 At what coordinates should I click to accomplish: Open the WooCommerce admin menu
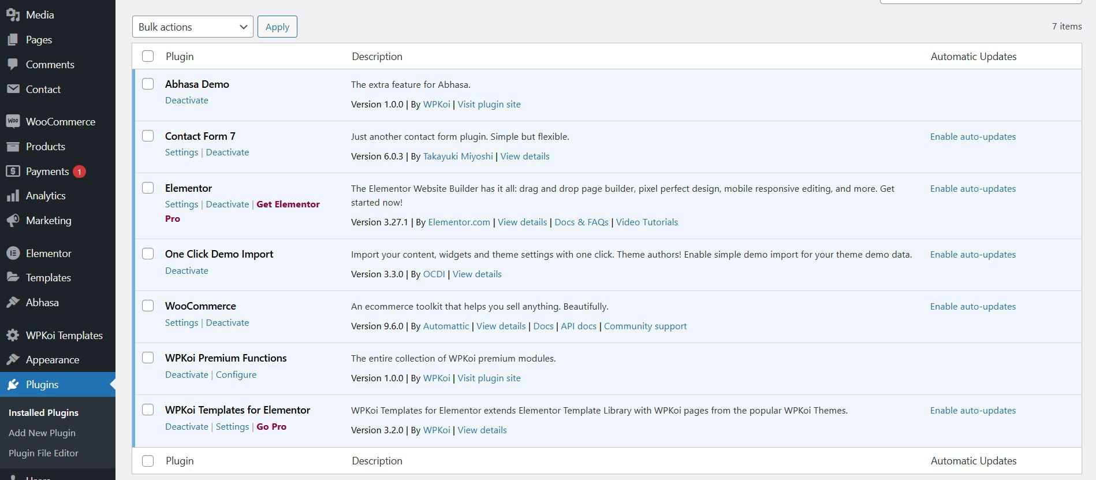pyautogui.click(x=61, y=121)
